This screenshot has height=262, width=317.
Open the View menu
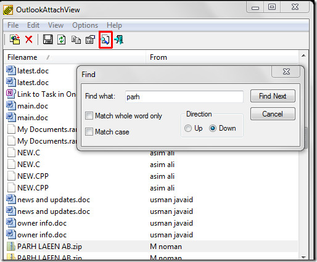(x=56, y=25)
